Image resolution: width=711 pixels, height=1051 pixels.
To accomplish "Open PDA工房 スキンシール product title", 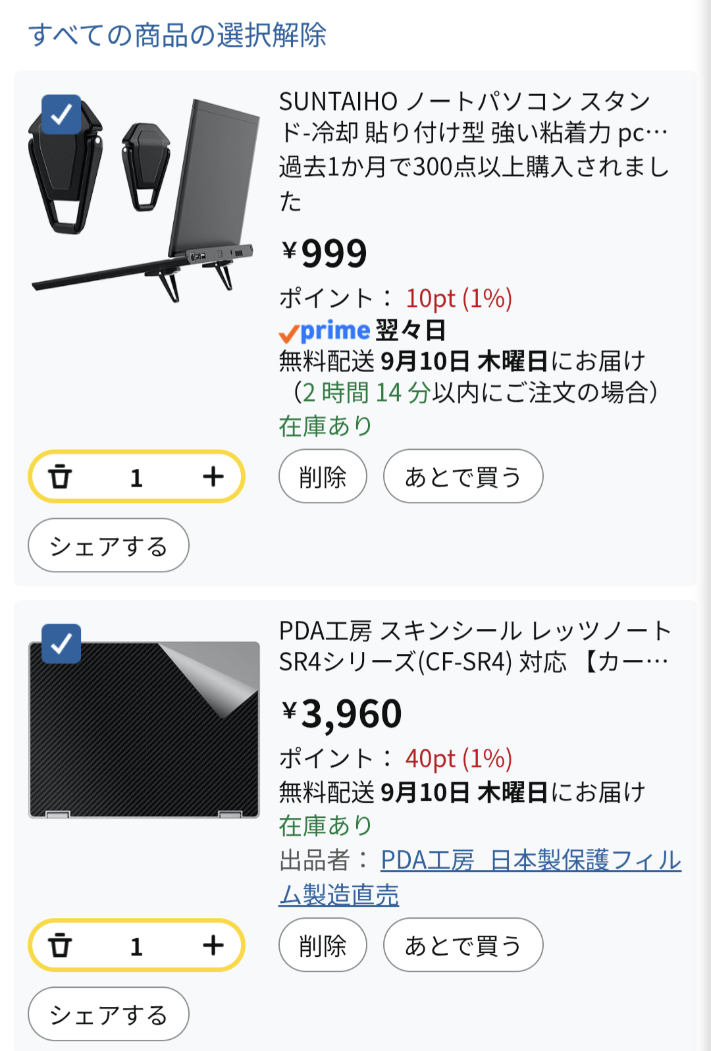I will click(x=475, y=646).
